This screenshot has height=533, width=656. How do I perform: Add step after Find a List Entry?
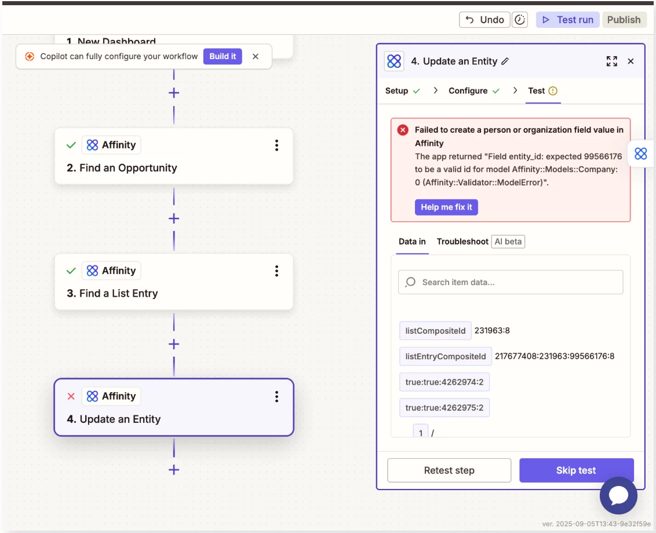[x=174, y=344]
